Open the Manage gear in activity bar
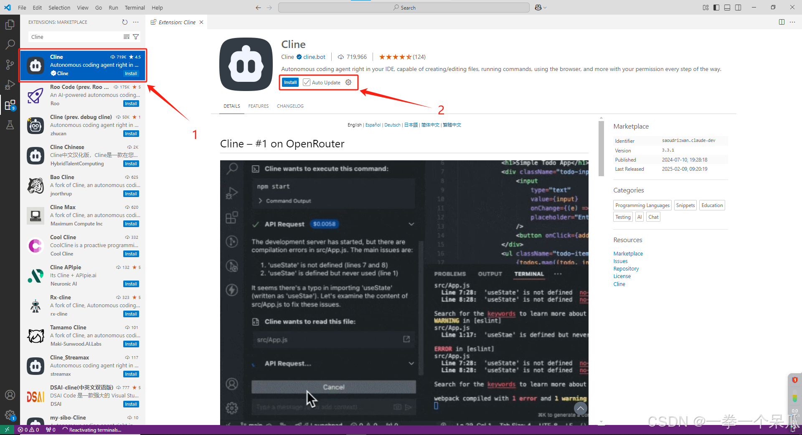This screenshot has width=802, height=435. coord(10,415)
